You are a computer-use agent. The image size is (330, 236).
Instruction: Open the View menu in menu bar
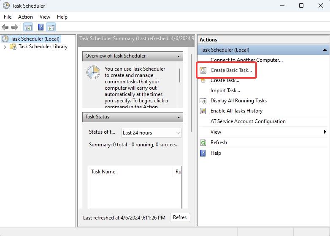[45, 17]
